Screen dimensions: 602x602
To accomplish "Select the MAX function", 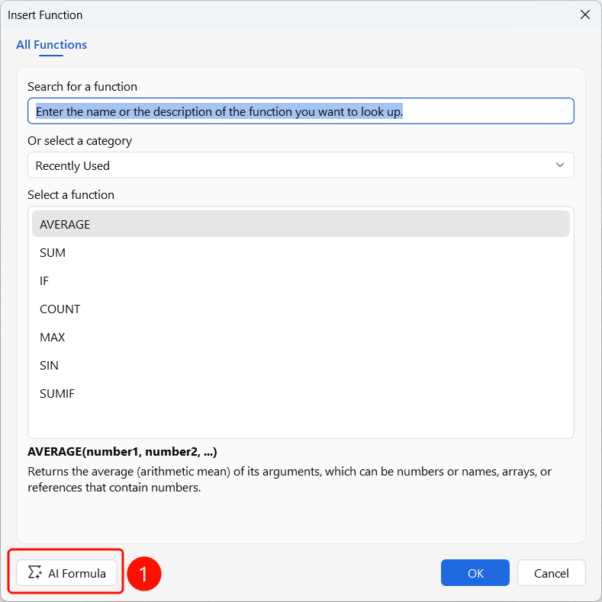I will (x=301, y=337).
